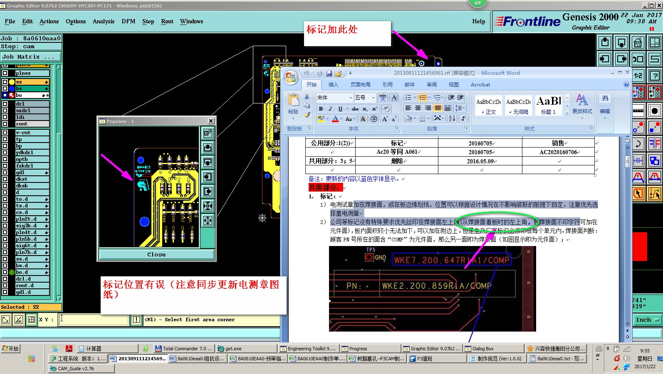Viewport: 663px width, 374px height.
Task: Click the Italic icon in Word ribbon
Action: pyautogui.click(x=330, y=109)
